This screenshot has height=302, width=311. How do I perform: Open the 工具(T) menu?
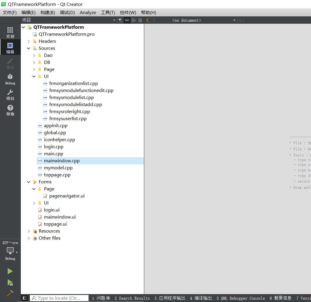click(108, 13)
